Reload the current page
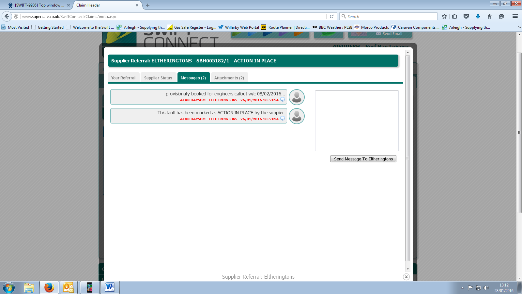This screenshot has width=522, height=294. point(331,16)
